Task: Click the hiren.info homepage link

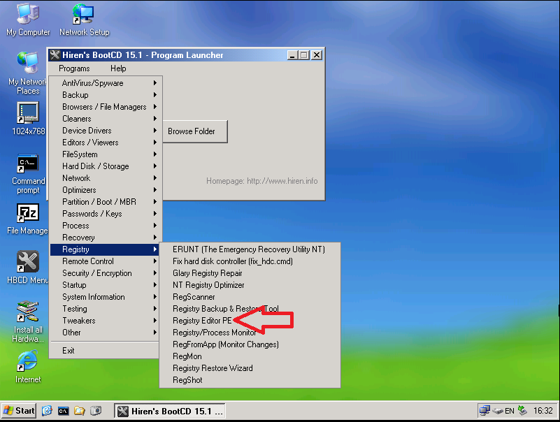Action: tap(261, 180)
